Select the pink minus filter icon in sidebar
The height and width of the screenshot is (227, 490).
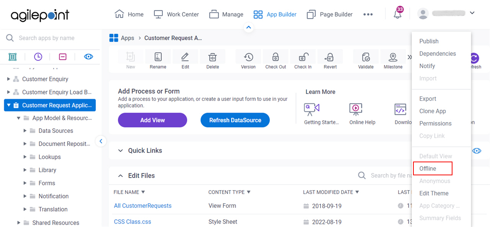pyautogui.click(x=63, y=57)
